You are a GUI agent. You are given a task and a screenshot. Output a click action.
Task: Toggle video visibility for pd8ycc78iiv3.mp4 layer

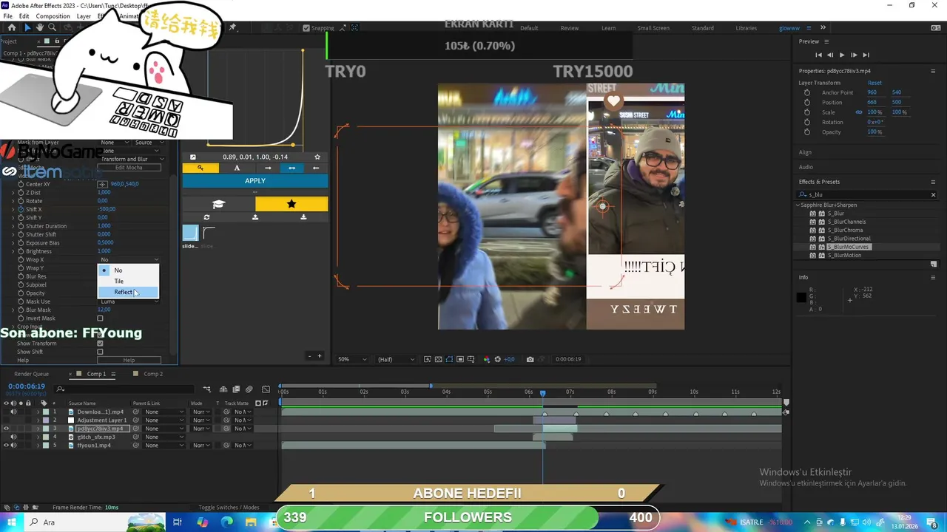[6, 429]
